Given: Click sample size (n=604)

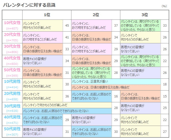Looking at the screenshot, I should (12, 64).
